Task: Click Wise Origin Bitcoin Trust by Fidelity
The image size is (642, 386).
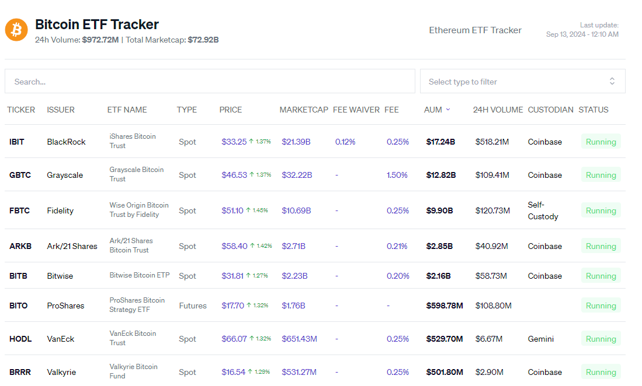Action: pos(139,209)
